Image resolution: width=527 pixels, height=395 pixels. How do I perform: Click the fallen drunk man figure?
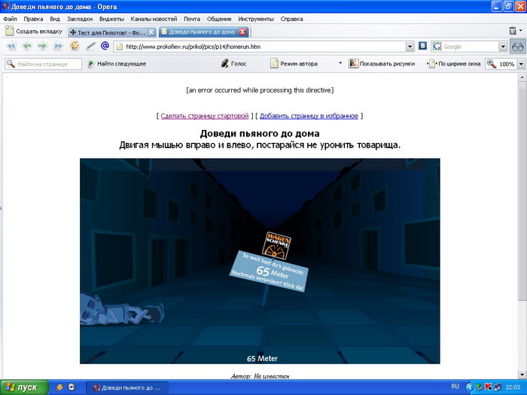[122, 310]
